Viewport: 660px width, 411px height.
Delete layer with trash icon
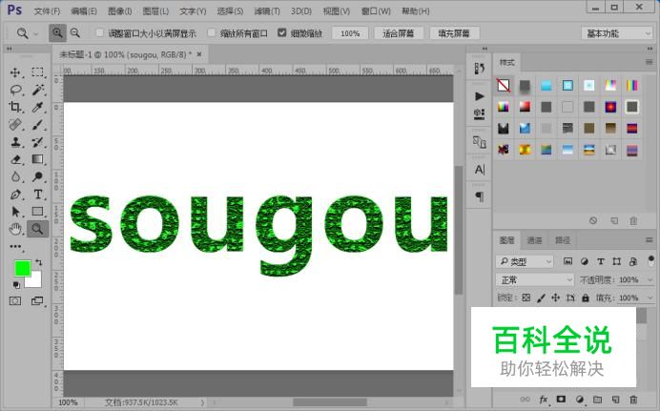pos(633,400)
